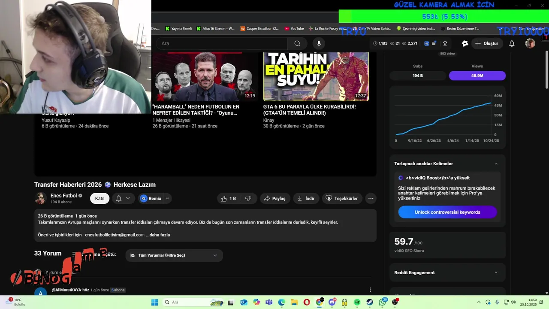The image size is (549, 309).
Task: Click Unlock controversial keywords button
Action: (x=447, y=212)
